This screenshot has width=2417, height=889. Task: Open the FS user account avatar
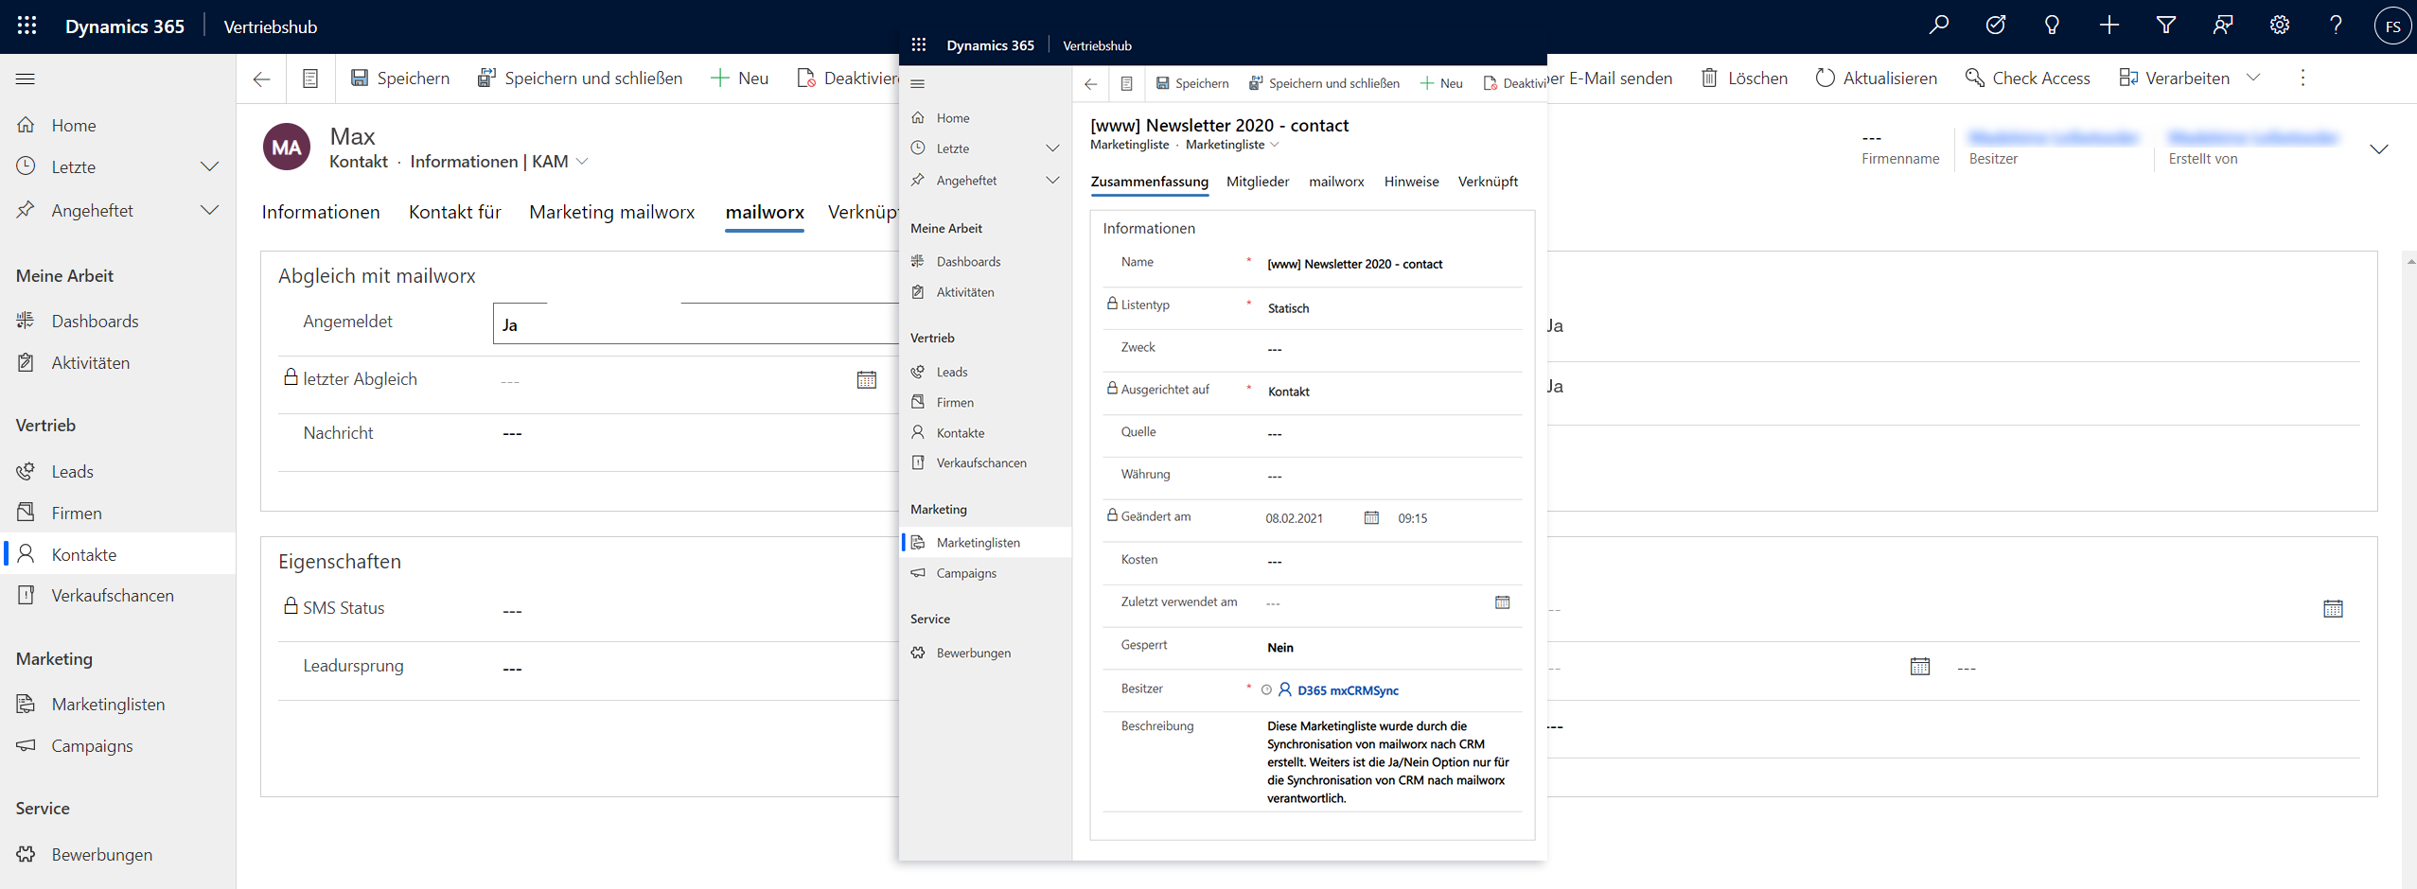point(2392,26)
